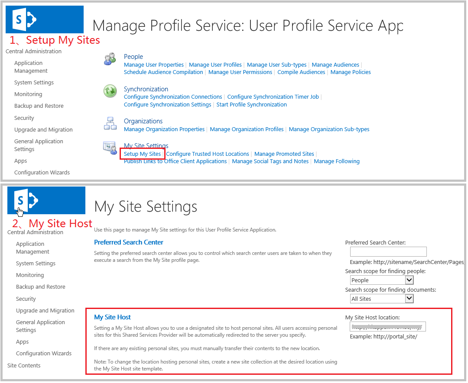
Task: Click the My Site Host location field
Action: [388, 327]
